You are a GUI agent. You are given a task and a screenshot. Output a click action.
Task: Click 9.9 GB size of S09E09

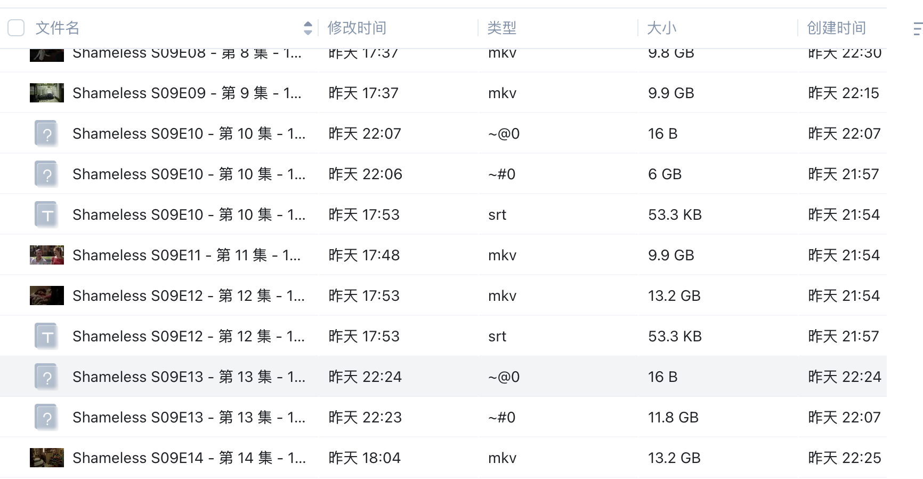click(x=671, y=93)
